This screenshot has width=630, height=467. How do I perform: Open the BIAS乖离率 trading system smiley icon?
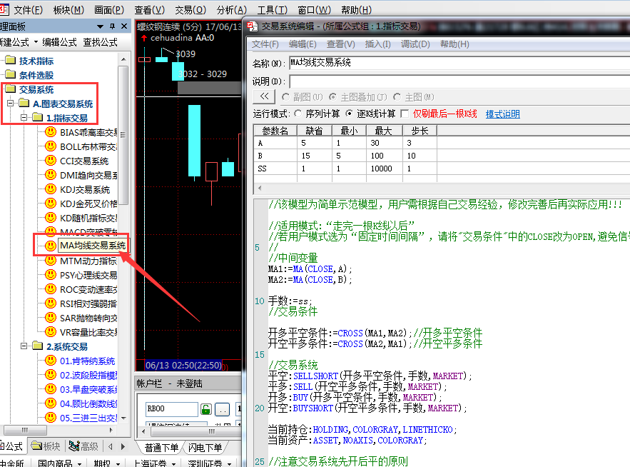point(50,132)
